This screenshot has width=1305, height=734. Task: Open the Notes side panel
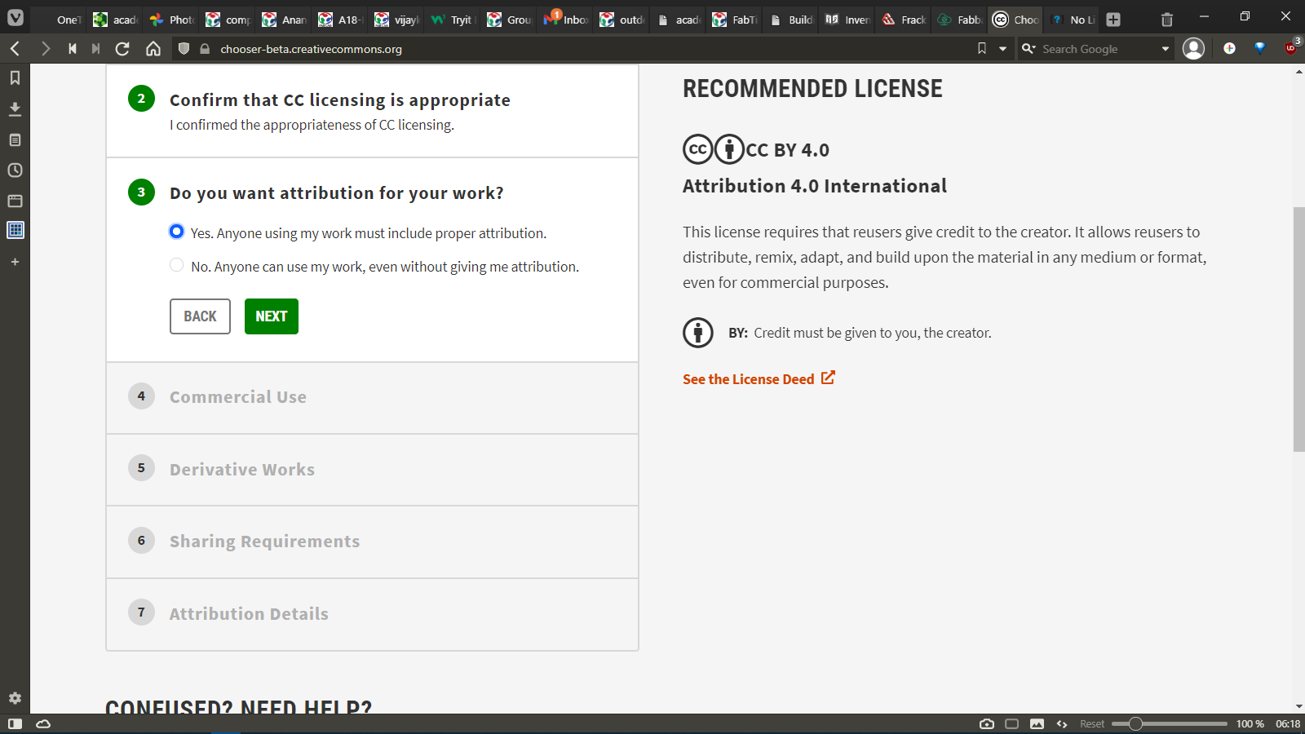click(x=15, y=139)
